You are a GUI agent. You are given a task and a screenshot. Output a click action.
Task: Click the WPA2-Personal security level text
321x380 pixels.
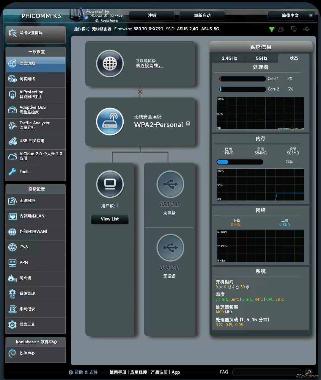point(158,125)
